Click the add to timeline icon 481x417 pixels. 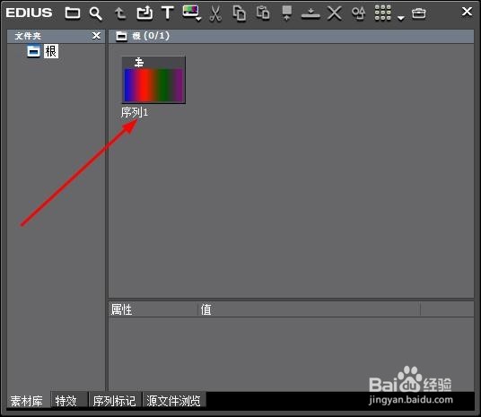click(x=310, y=13)
